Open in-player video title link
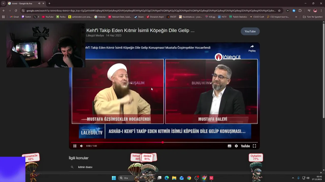 [x=148, y=48]
